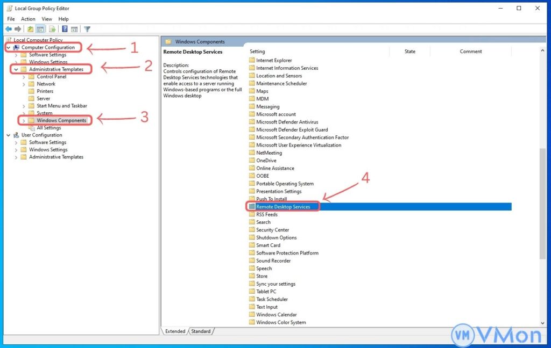Viewport: 551px width, 348px height.
Task: Switch to the Standard tab
Action: (201, 331)
